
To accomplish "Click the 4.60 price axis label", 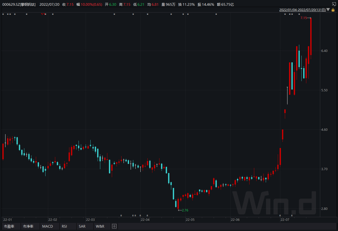I will [x=325, y=129].
